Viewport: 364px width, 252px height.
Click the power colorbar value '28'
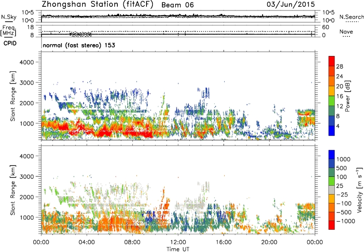339,66
